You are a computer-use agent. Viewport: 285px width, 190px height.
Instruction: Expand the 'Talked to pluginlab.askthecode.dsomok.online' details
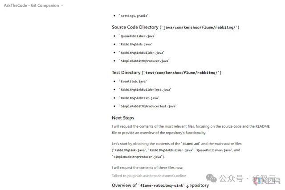pyautogui.click(x=151, y=176)
